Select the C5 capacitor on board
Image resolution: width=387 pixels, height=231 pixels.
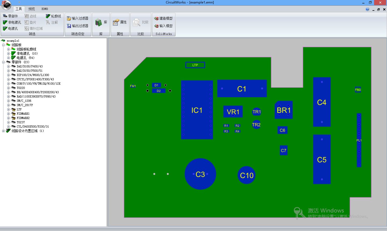pos(322,160)
